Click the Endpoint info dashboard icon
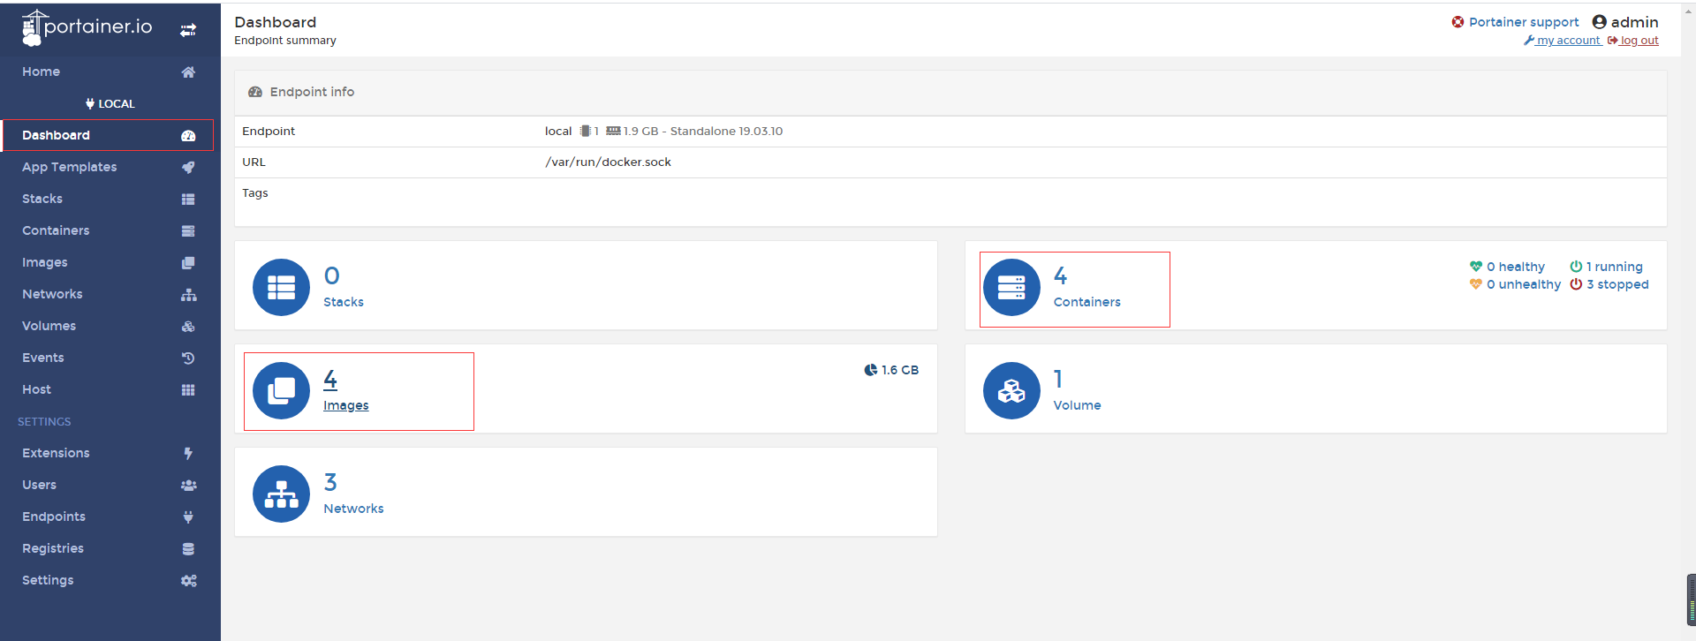This screenshot has height=641, width=1696. click(255, 92)
